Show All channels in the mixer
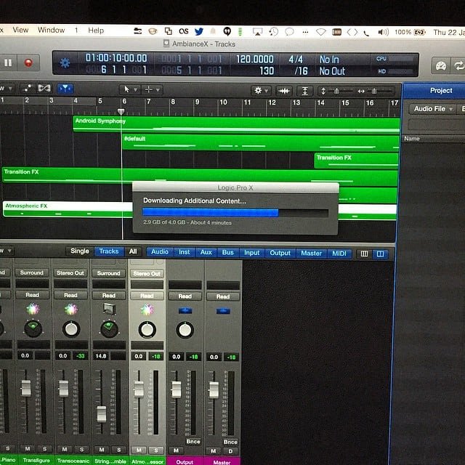The image size is (465, 465). [133, 251]
